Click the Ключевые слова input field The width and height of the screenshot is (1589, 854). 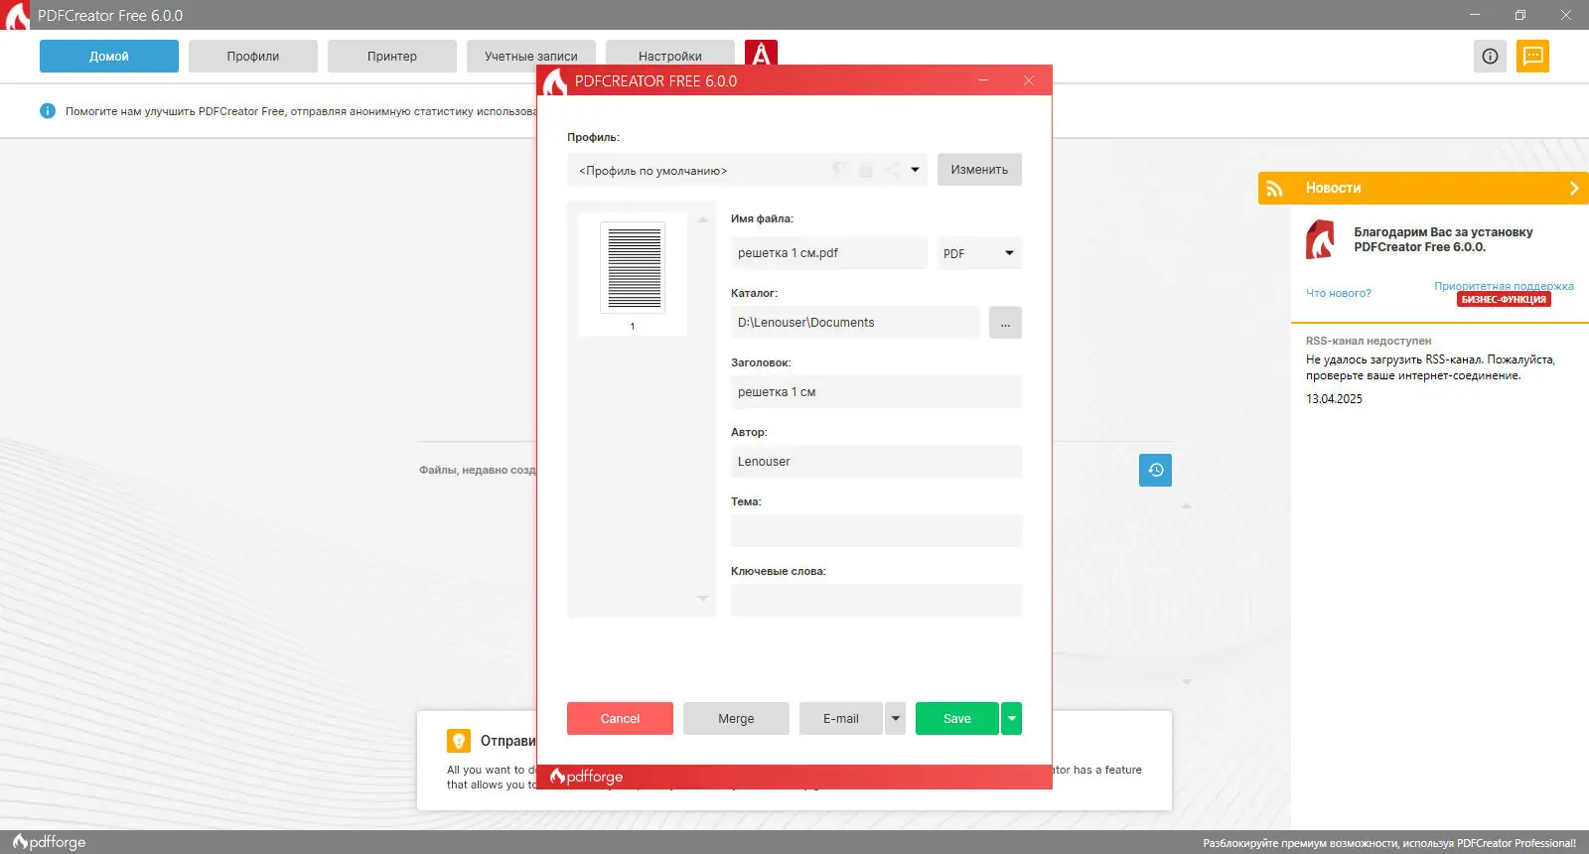(x=876, y=601)
